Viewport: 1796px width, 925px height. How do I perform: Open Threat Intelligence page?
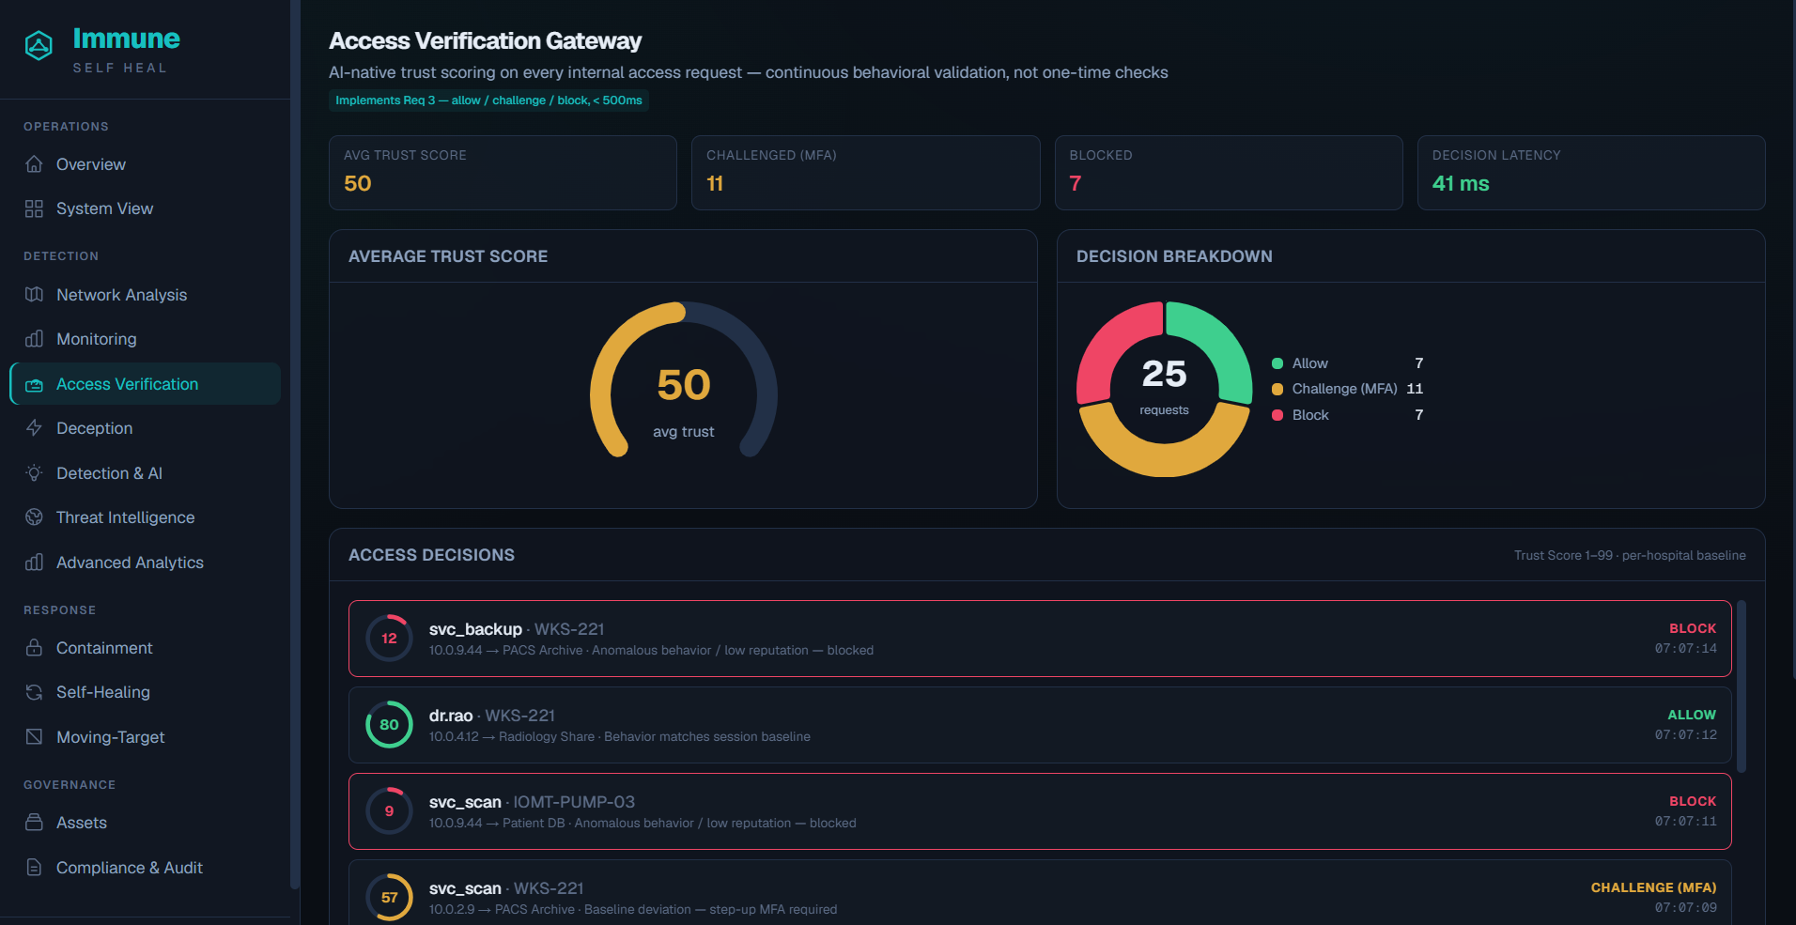pyautogui.click(x=145, y=517)
